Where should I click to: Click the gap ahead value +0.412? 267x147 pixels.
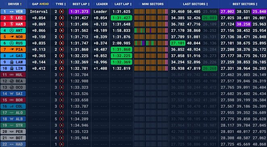point(39,68)
